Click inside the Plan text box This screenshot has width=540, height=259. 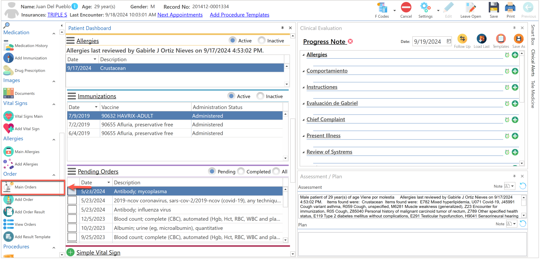coord(412,244)
